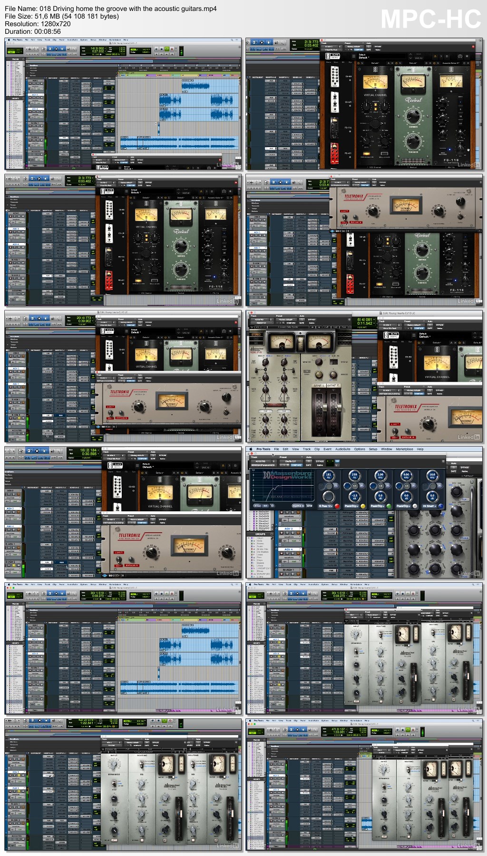This screenshot has height=856, width=487.
Task: Select Grabber tool in the 14|3|062 counter frame
Action: coord(62,48)
